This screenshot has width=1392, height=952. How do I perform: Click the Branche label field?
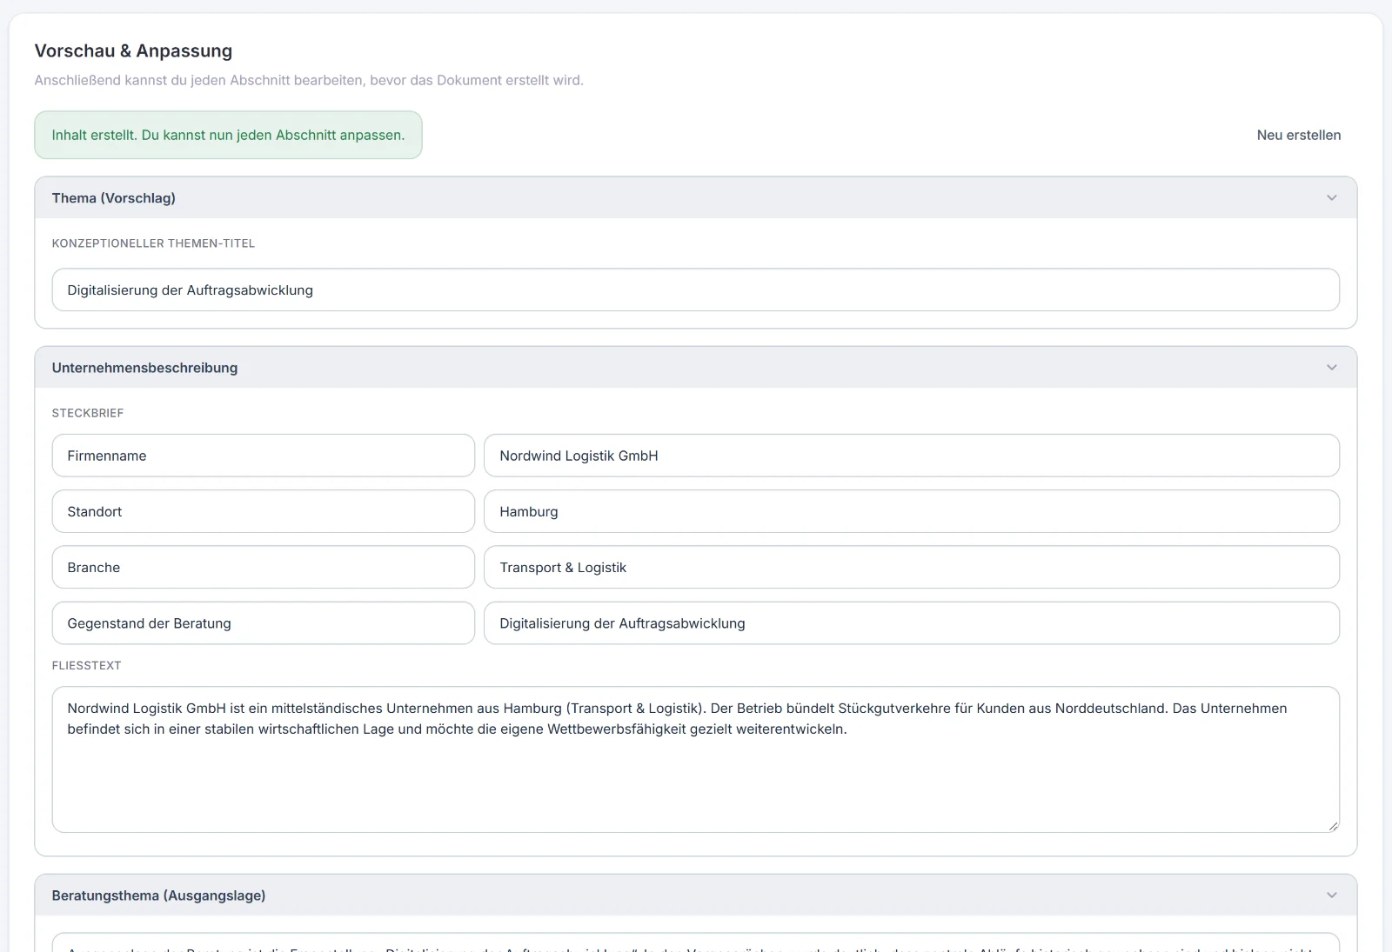pos(263,567)
